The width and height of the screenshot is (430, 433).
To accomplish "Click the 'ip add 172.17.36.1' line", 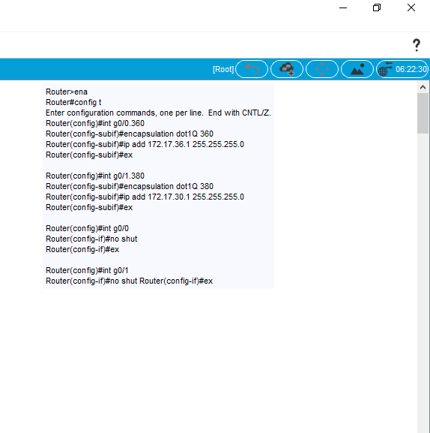I will click(x=145, y=144).
